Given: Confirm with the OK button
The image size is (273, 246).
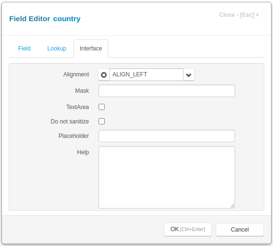Looking at the screenshot, I should point(188,230).
